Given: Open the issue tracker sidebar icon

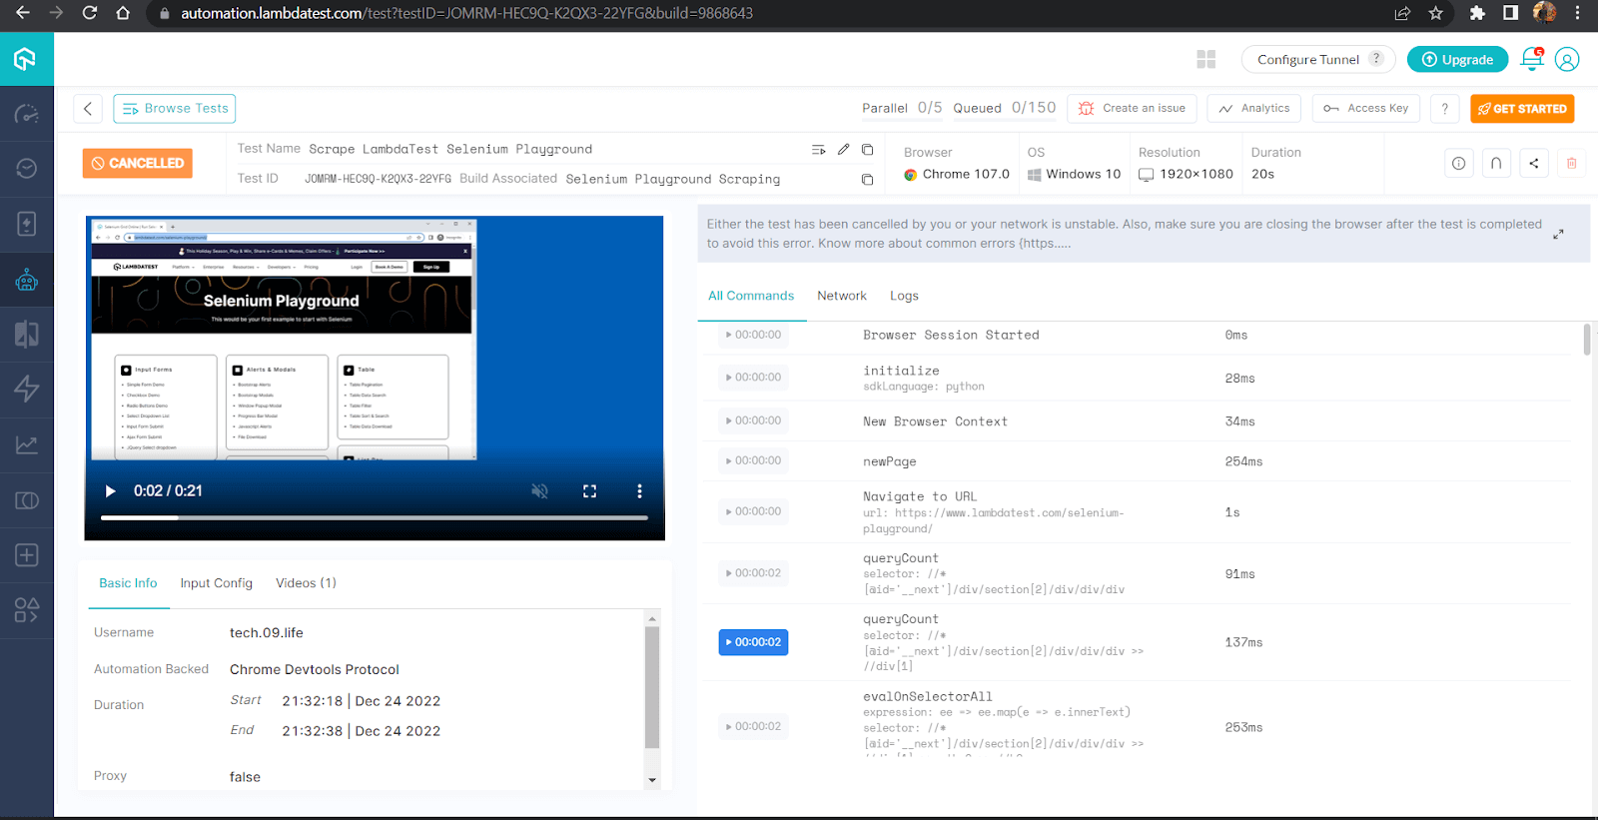Looking at the screenshot, I should [26, 500].
